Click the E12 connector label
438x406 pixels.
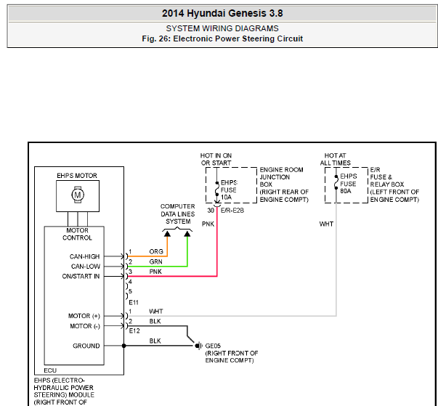tap(134, 331)
